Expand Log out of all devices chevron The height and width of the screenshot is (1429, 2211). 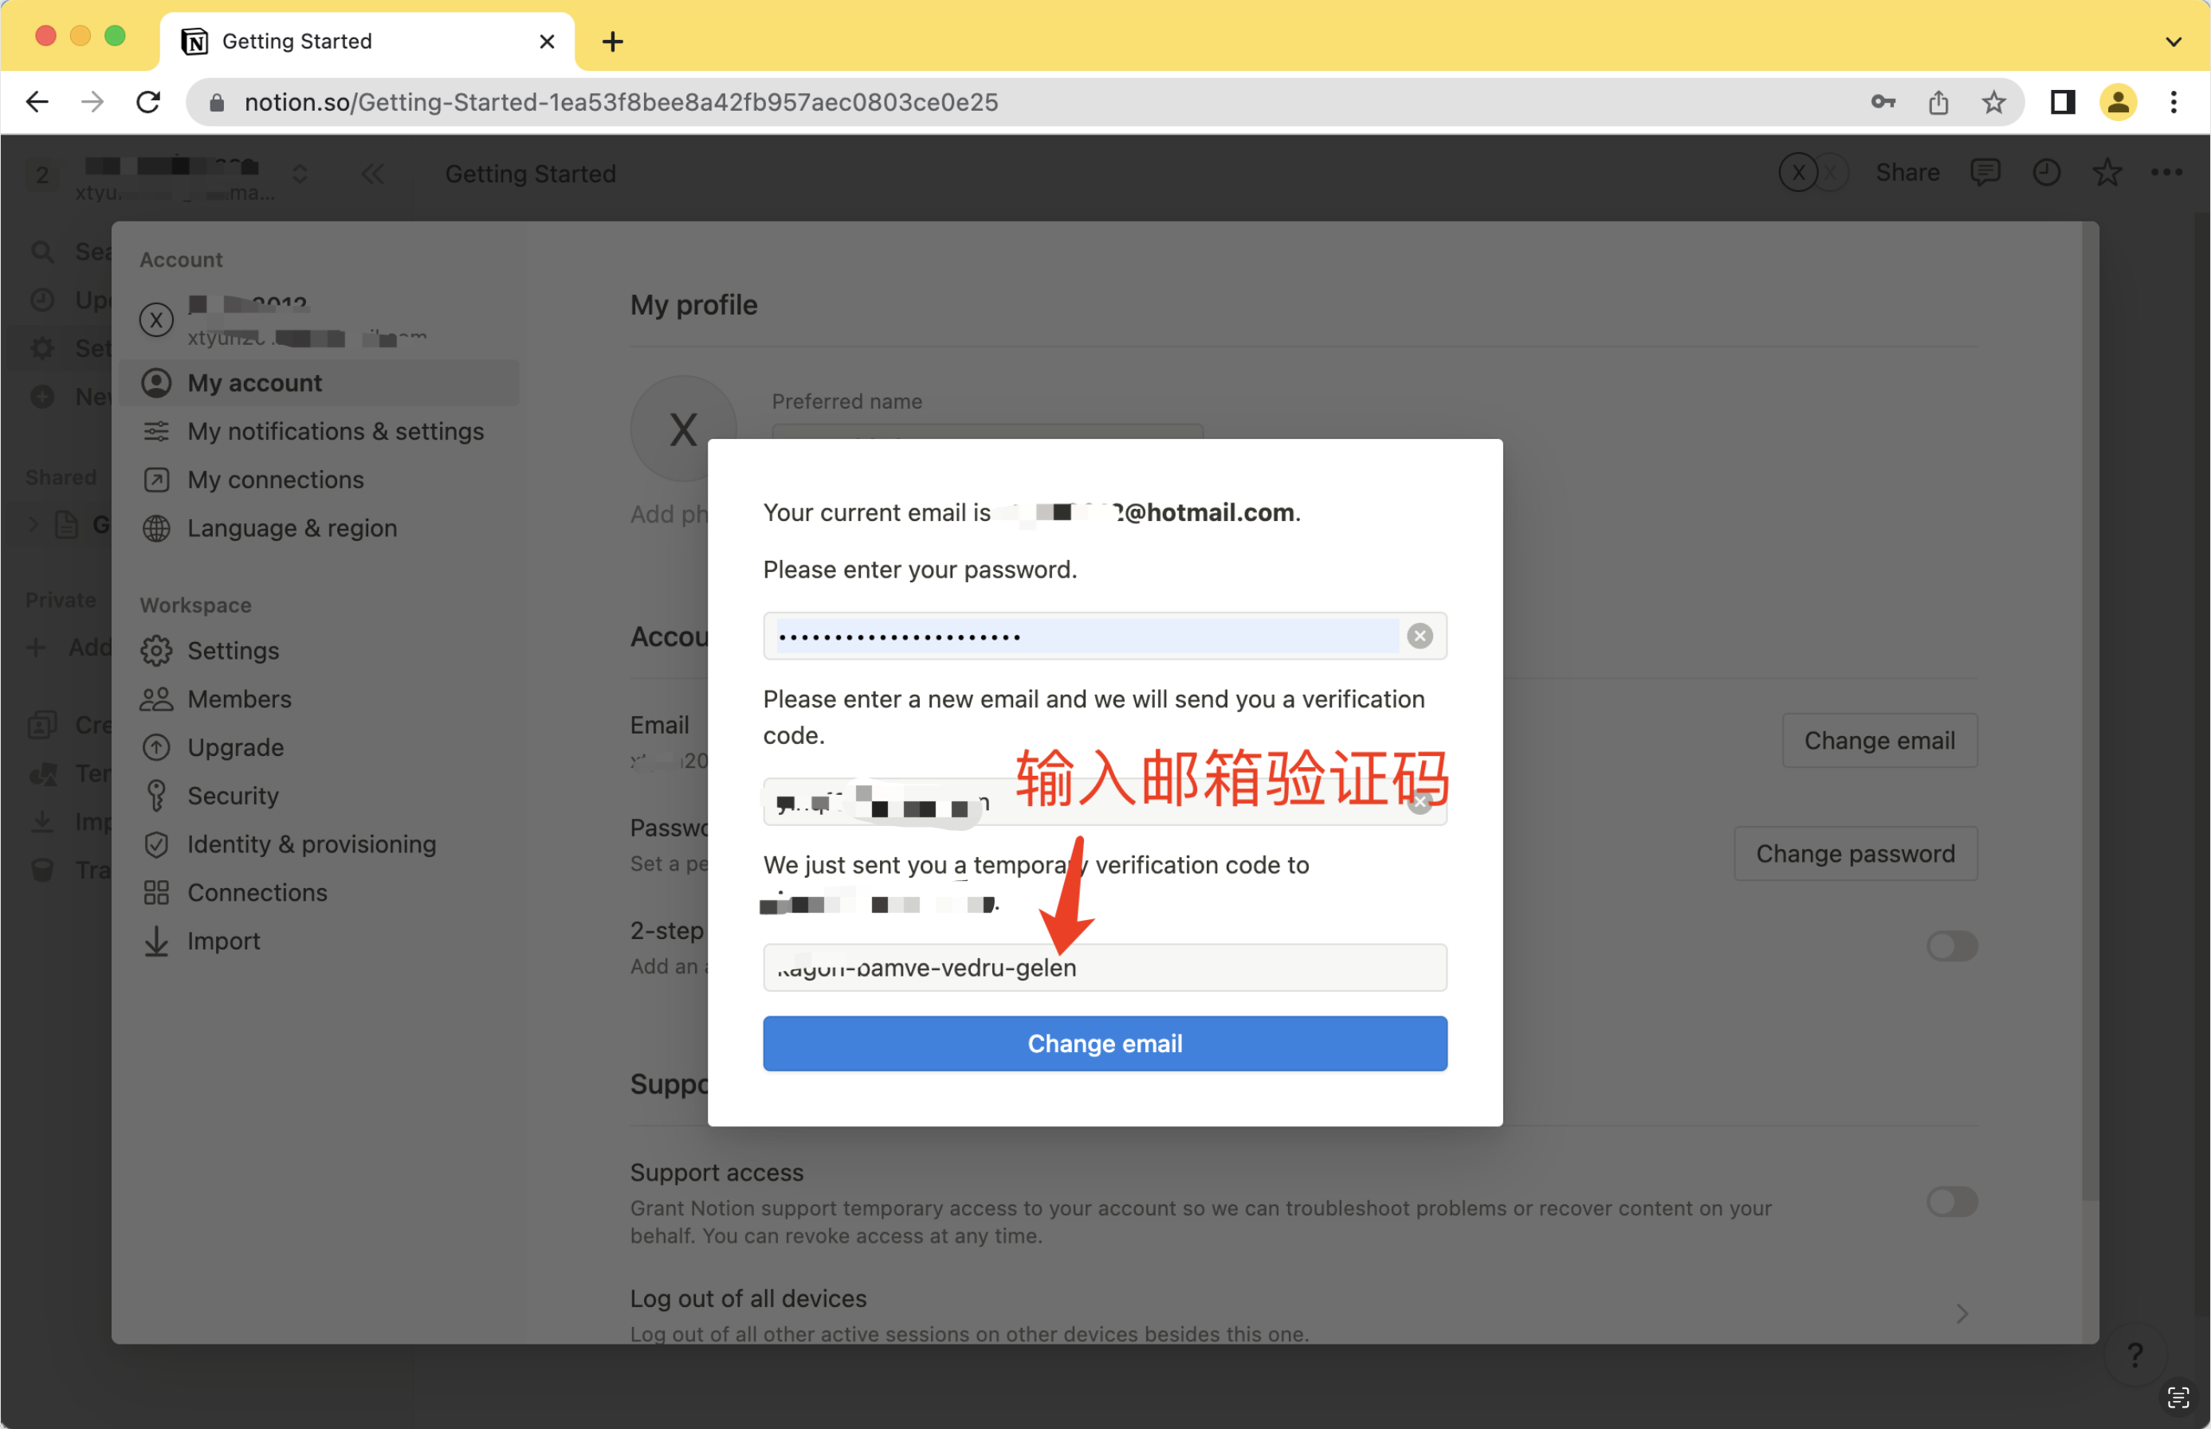tap(1962, 1313)
